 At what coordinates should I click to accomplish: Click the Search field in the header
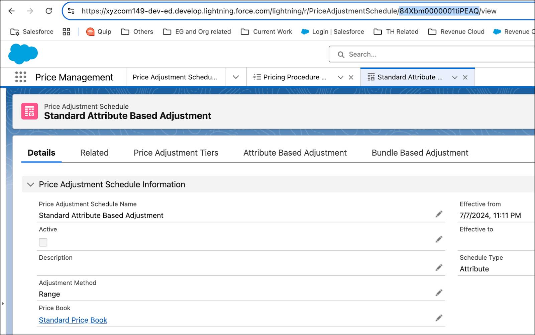pyautogui.click(x=431, y=54)
